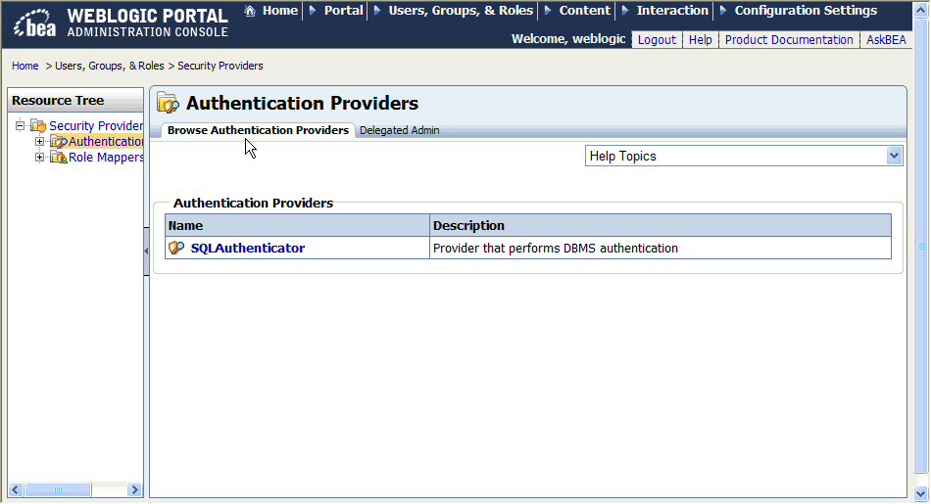Click the 'Users, Groups, & Roles' breadcrumb text
Viewport: 931px width, 504px height.
pyautogui.click(x=109, y=66)
